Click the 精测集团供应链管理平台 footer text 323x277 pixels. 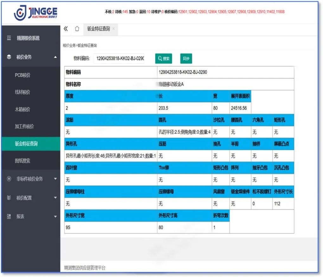pos(85,268)
